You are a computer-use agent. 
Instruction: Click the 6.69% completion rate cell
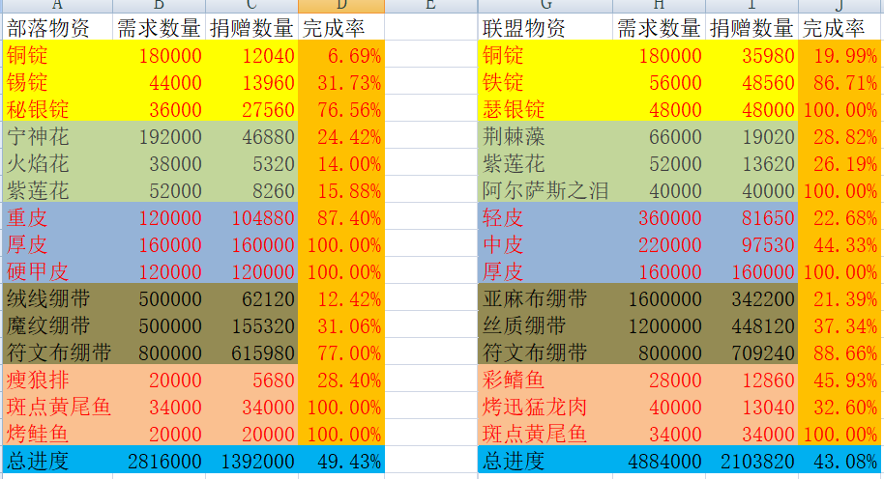[341, 56]
